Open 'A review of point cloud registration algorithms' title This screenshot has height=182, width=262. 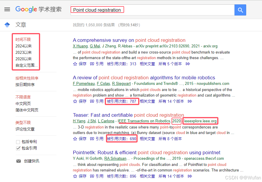tap(144, 78)
